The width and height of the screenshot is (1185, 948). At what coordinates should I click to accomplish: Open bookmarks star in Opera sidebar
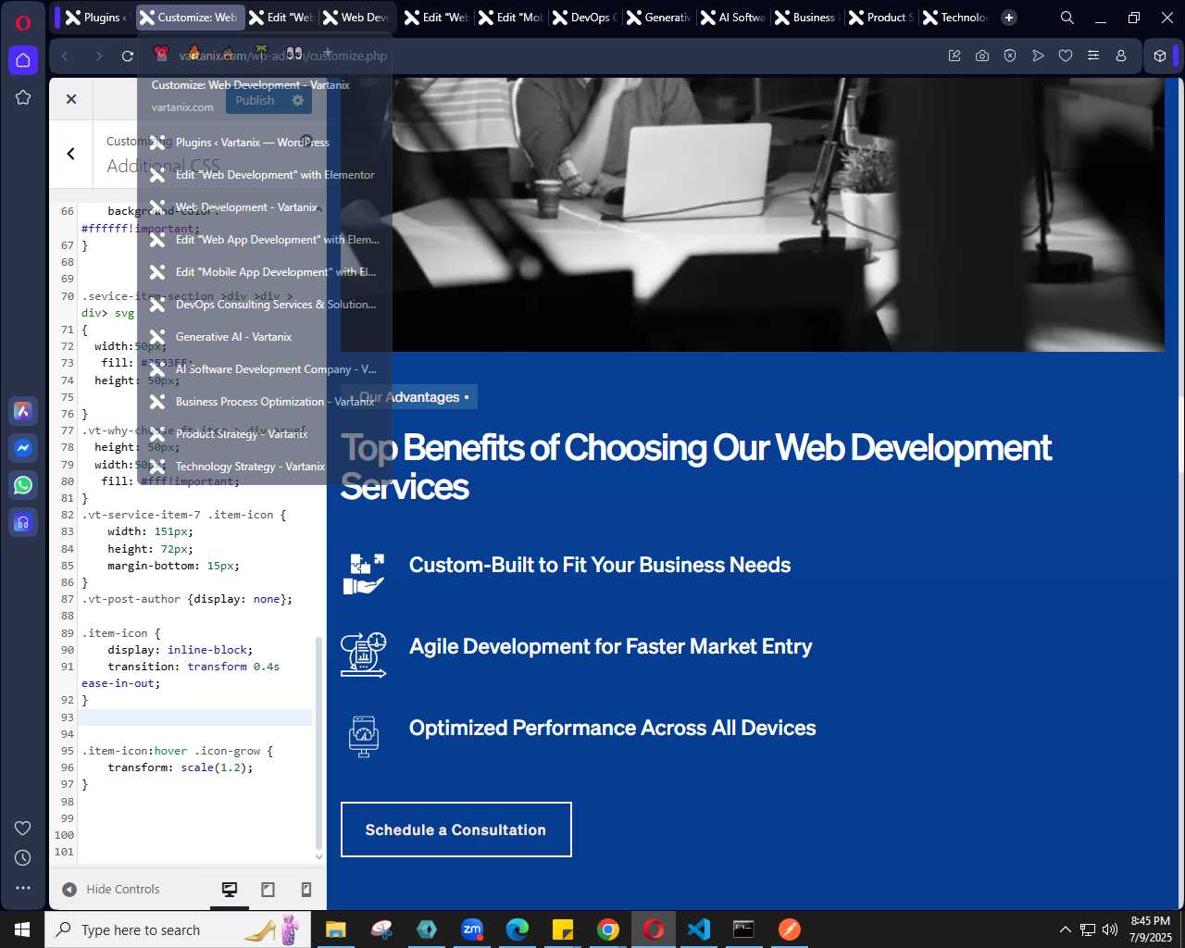pyautogui.click(x=23, y=97)
